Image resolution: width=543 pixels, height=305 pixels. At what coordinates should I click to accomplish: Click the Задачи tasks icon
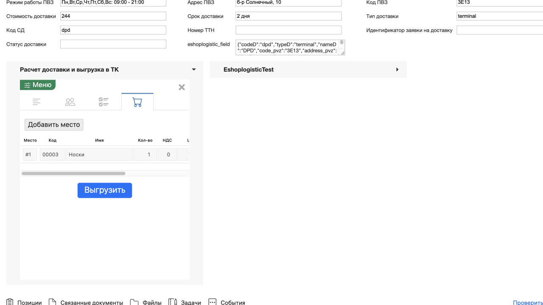pos(173,302)
